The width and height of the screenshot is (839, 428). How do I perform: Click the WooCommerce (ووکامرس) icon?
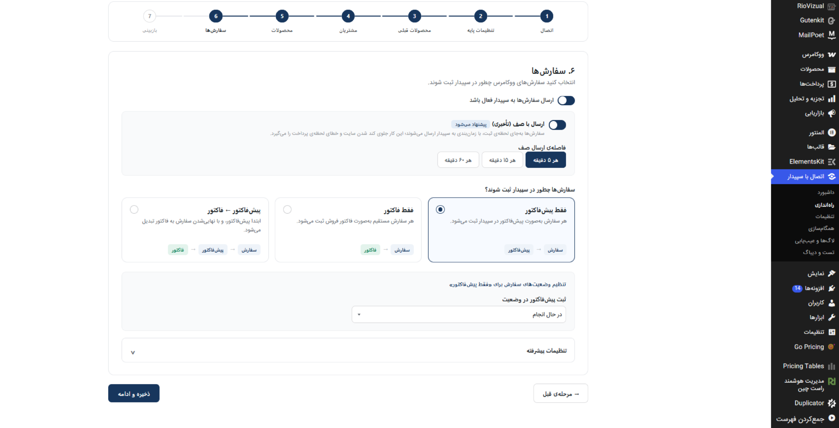click(831, 54)
